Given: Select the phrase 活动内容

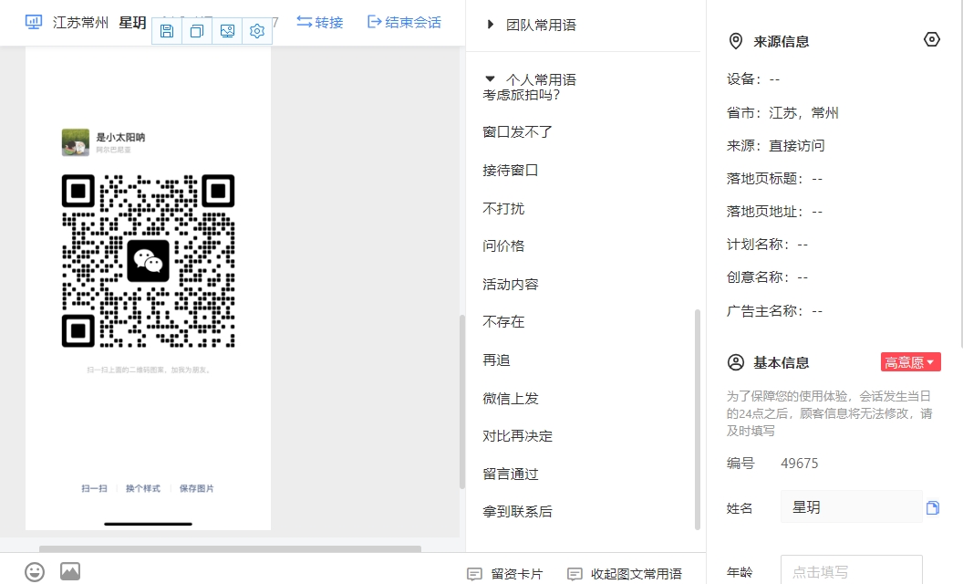Looking at the screenshot, I should tap(511, 284).
